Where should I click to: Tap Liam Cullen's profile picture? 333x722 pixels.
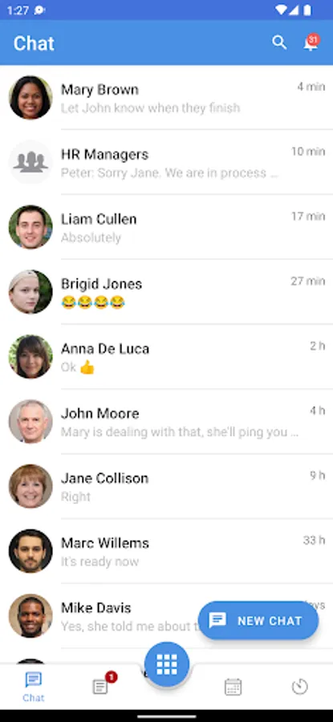[x=30, y=228]
